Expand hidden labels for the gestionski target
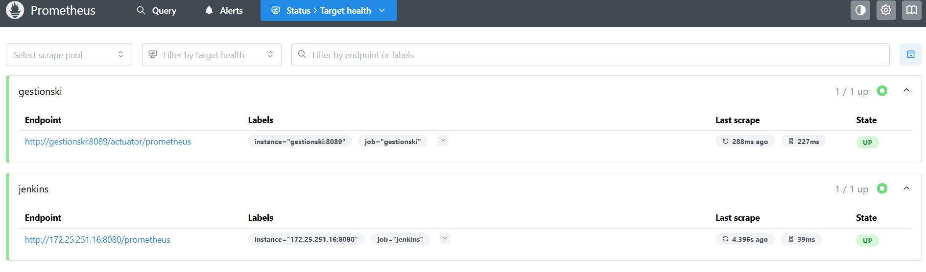The width and height of the screenshot is (926, 272). [x=443, y=141]
